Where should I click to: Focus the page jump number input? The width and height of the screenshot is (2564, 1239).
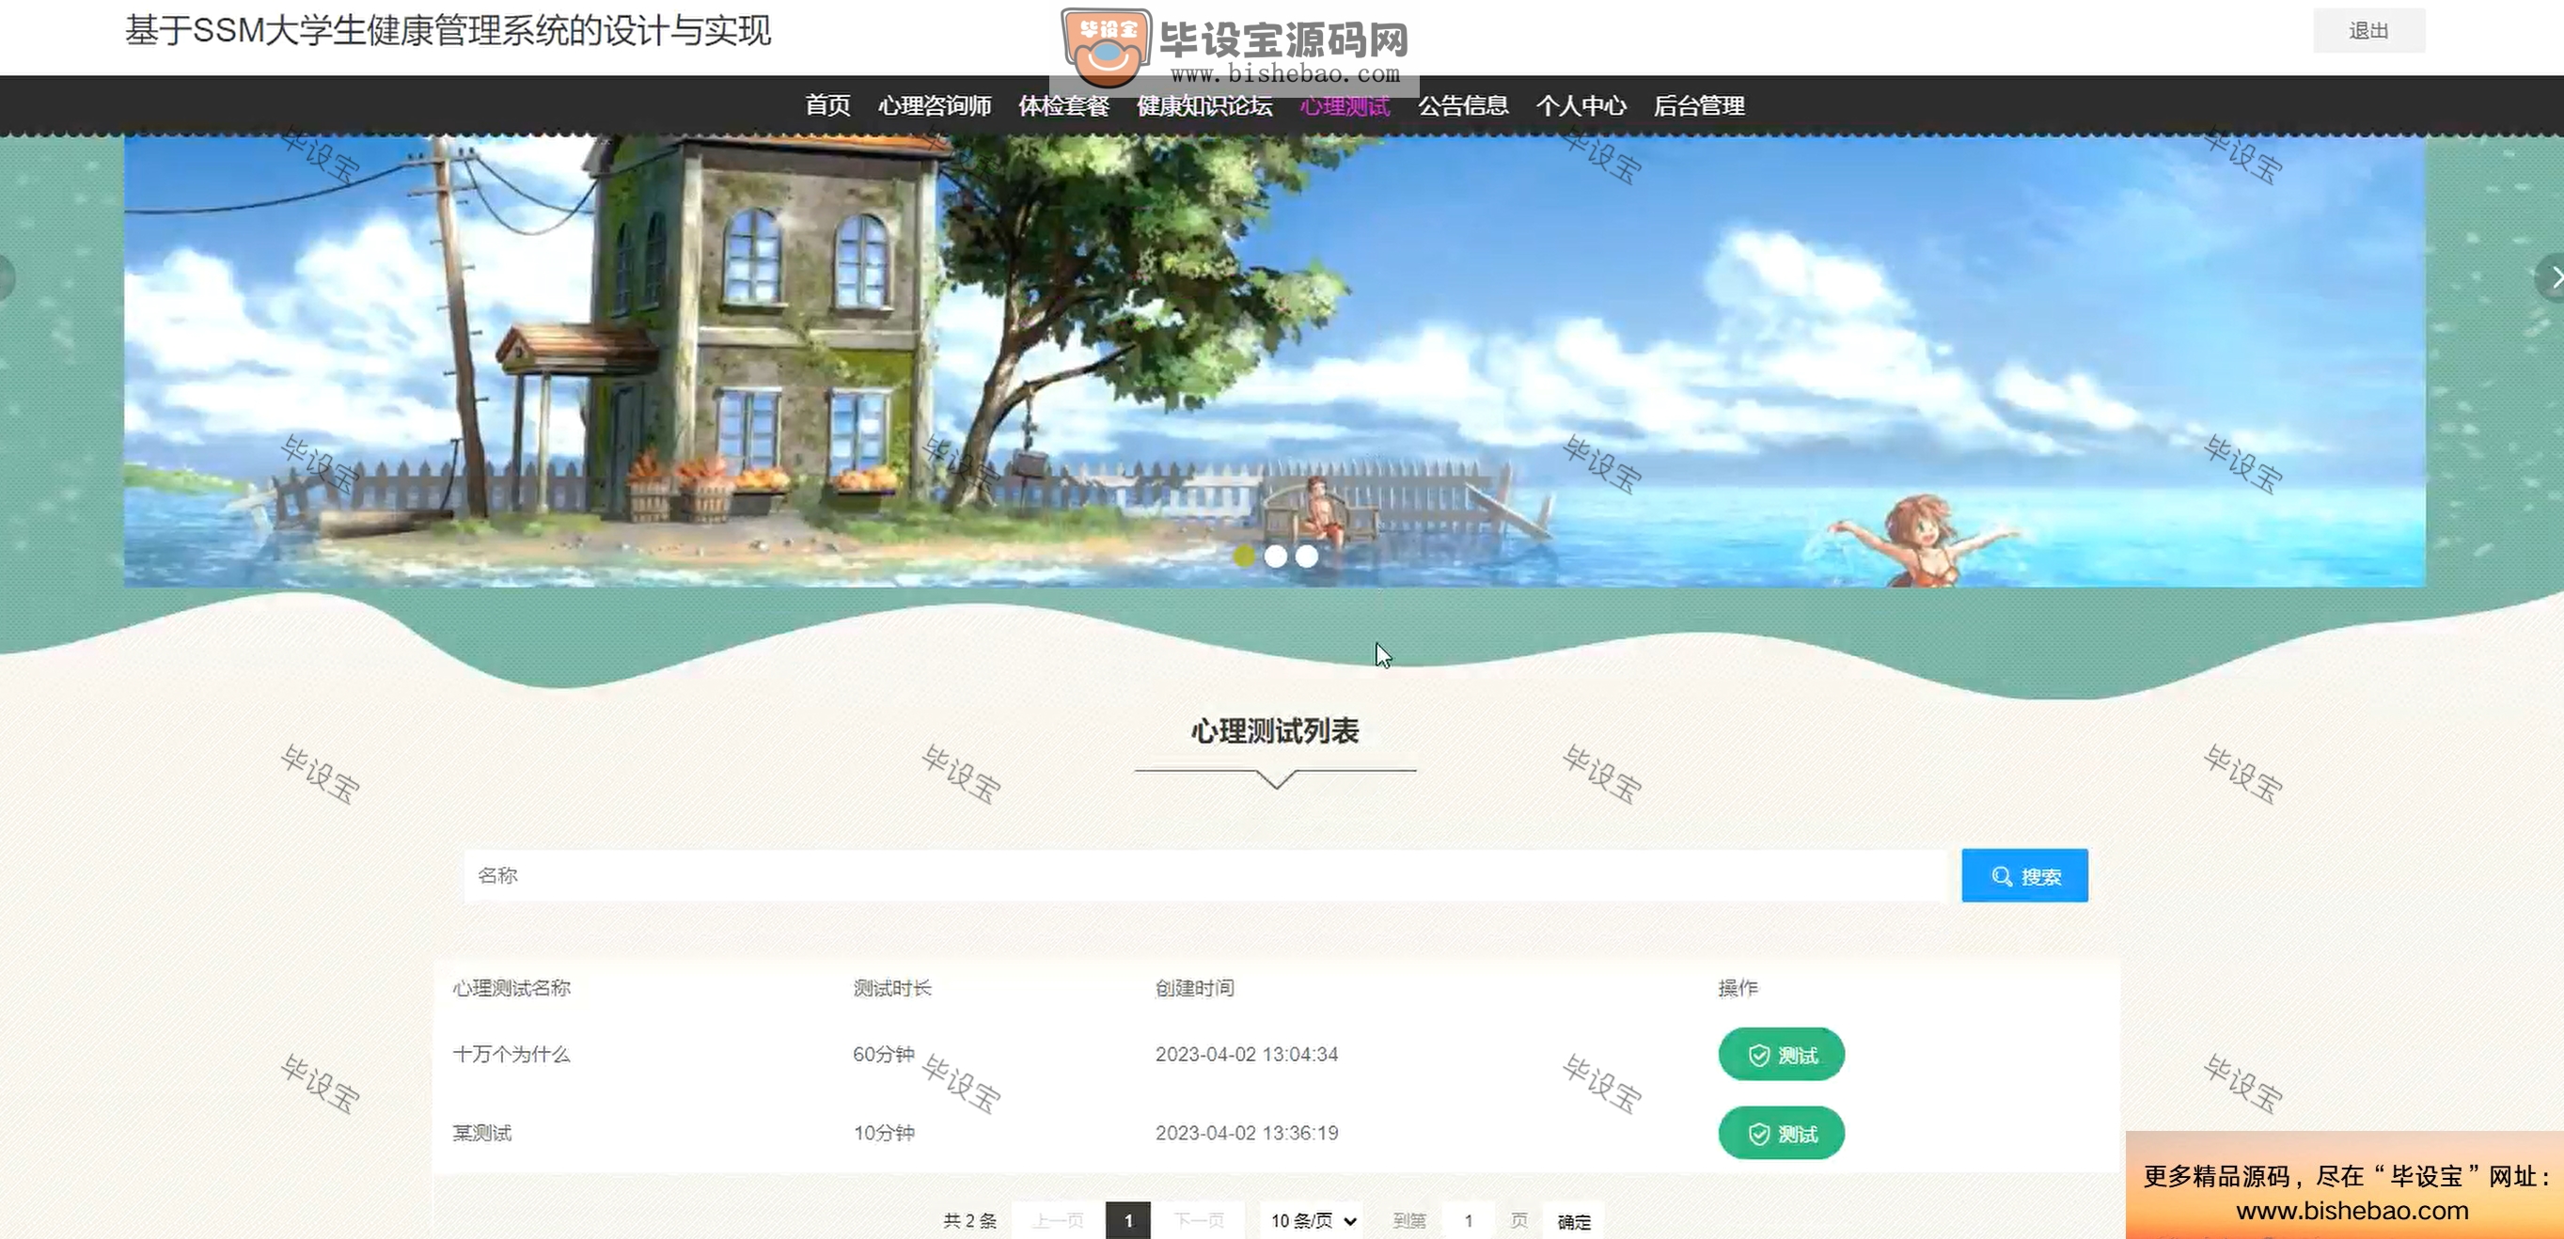coord(1468,1220)
